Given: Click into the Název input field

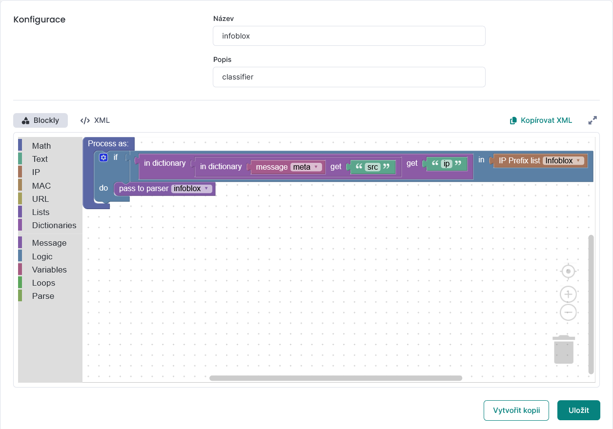Looking at the screenshot, I should (x=349, y=36).
